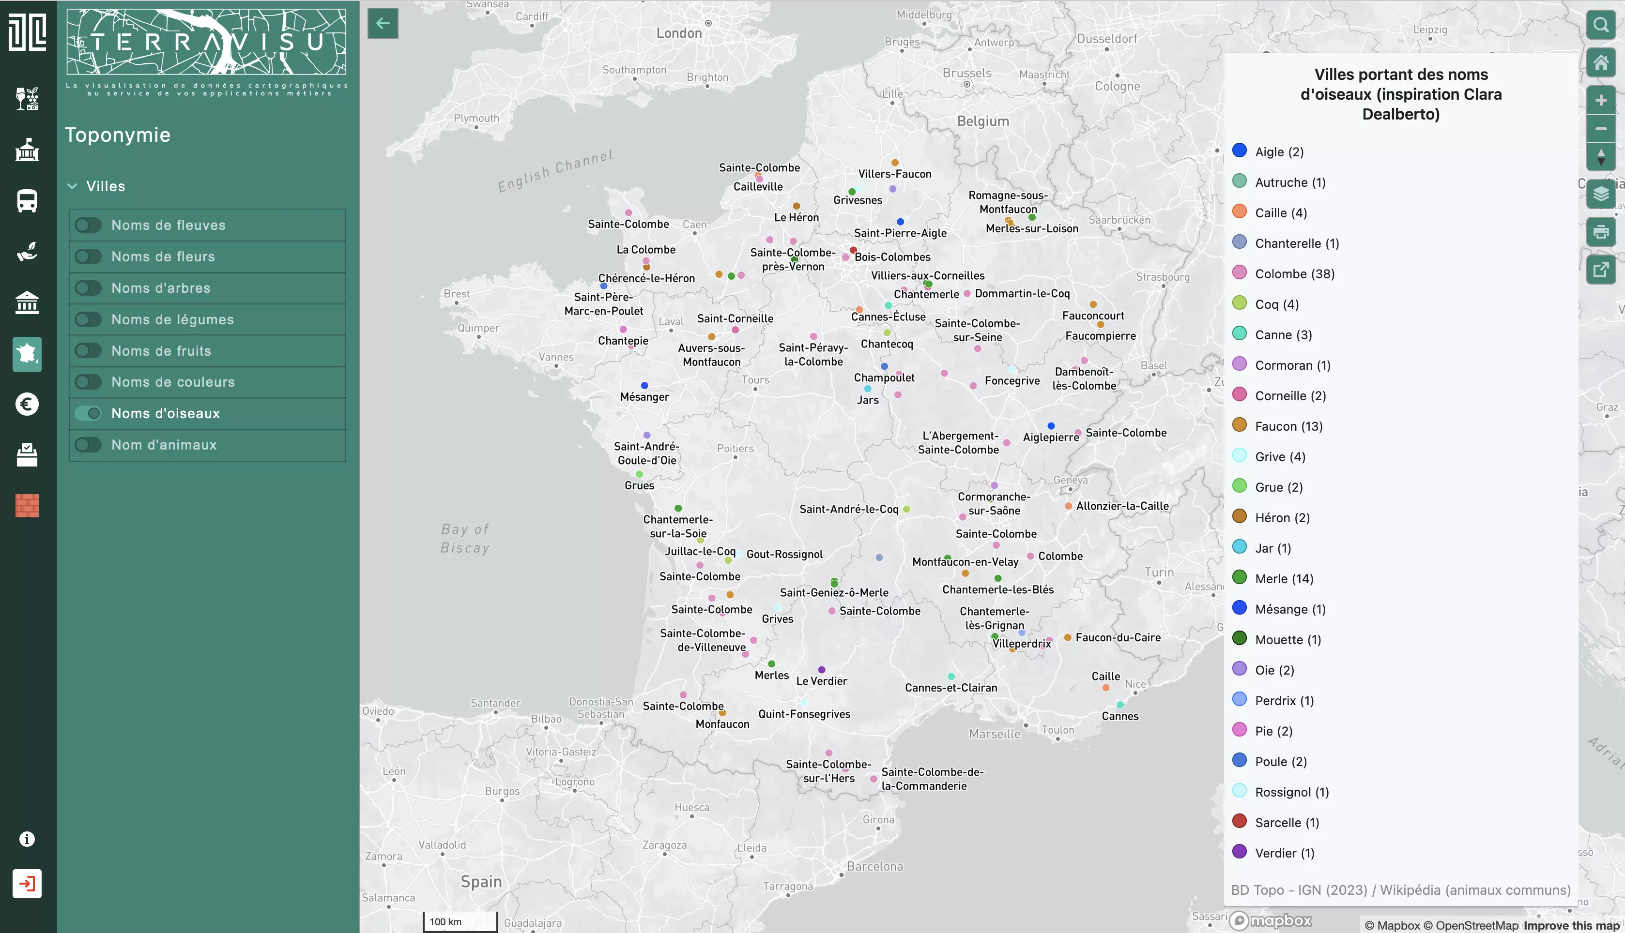Select legend entry Rossignol (1)

coord(1292,792)
